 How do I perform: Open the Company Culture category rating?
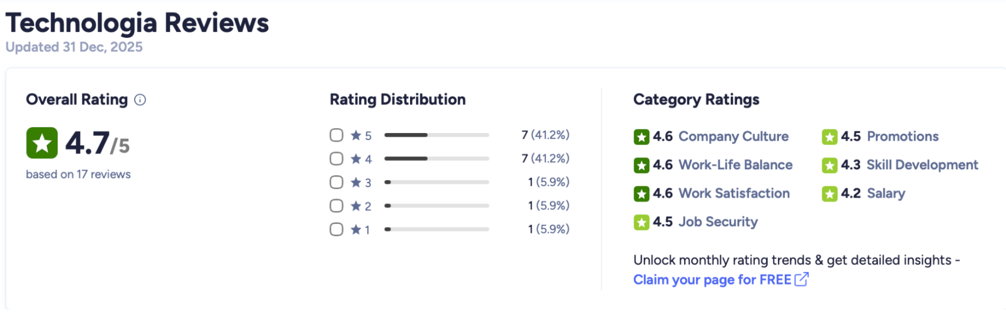point(733,136)
